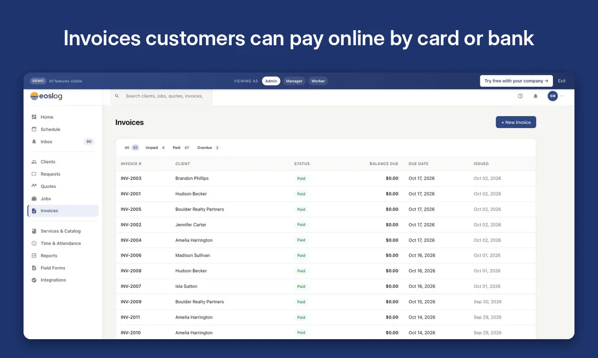Click the Services & Catalog icon
Screen dimensions: 598x358
coord(34,231)
